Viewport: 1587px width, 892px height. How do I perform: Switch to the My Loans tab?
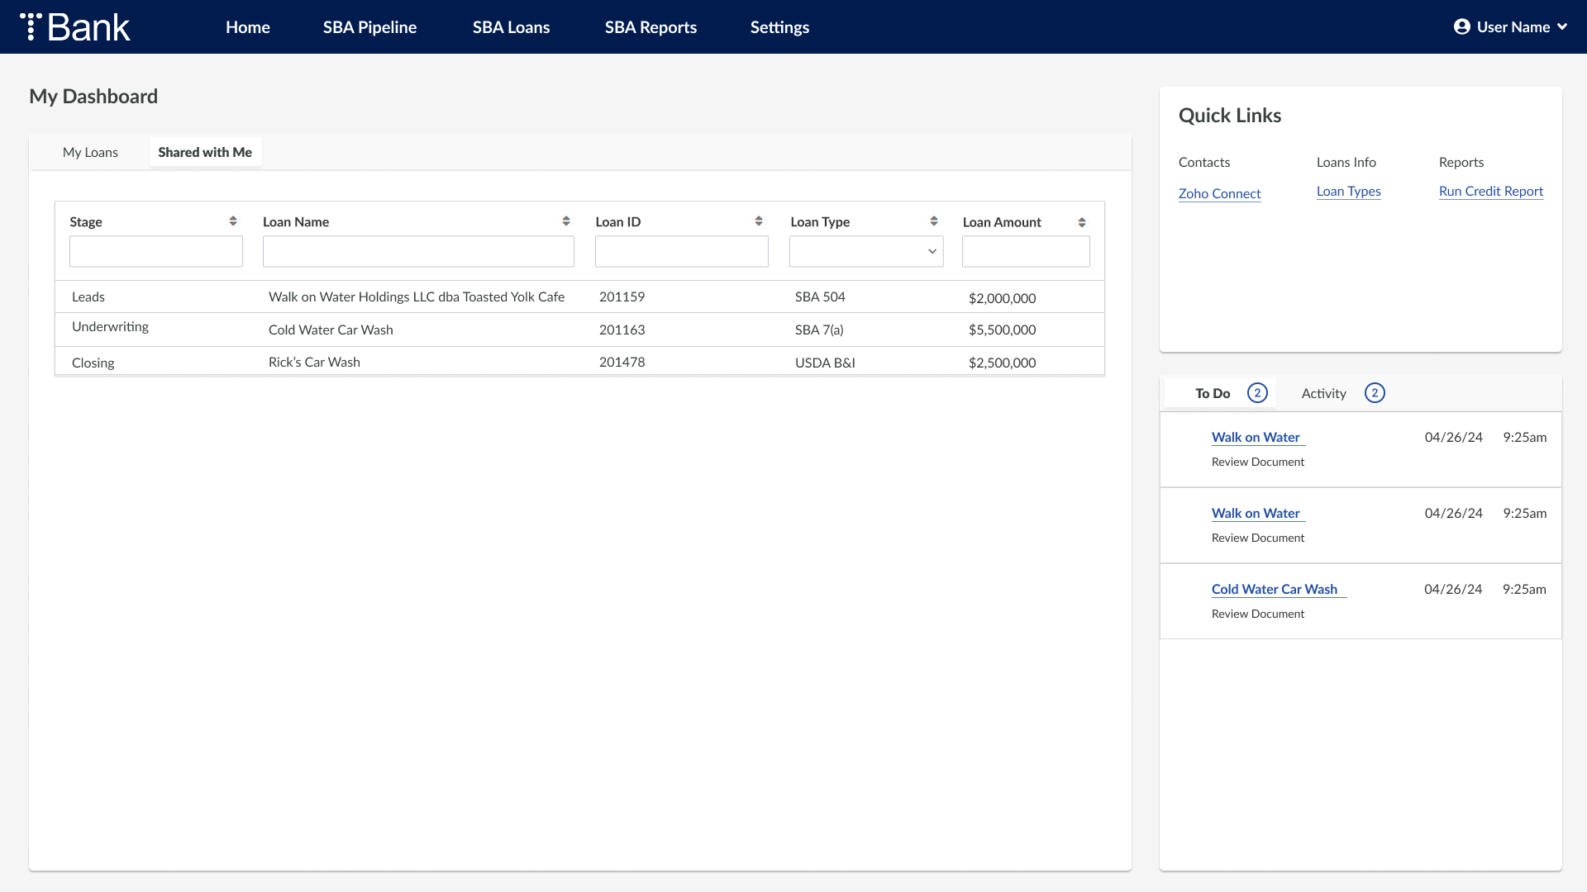90,152
